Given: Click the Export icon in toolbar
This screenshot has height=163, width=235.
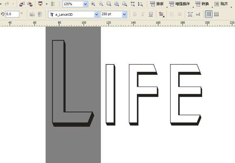Looking at the screenshot, I should click(x=30, y=4).
